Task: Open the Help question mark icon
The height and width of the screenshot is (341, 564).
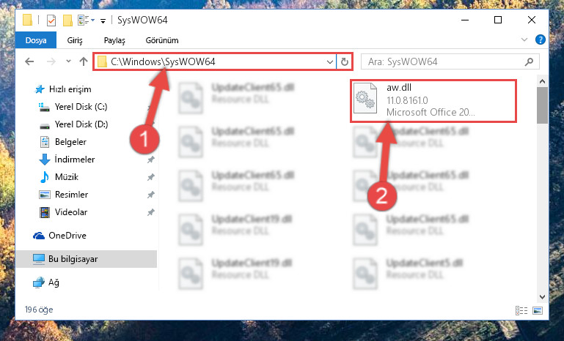Action: point(541,40)
